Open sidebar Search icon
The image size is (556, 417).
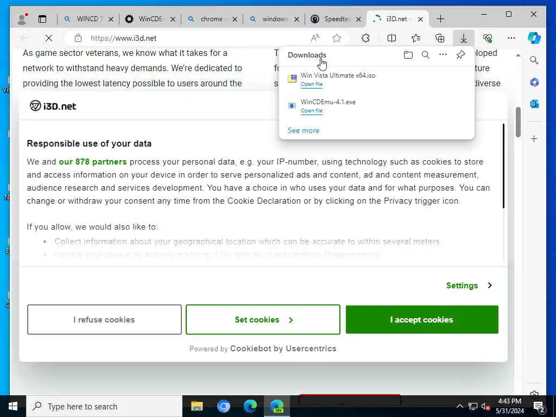click(x=534, y=60)
